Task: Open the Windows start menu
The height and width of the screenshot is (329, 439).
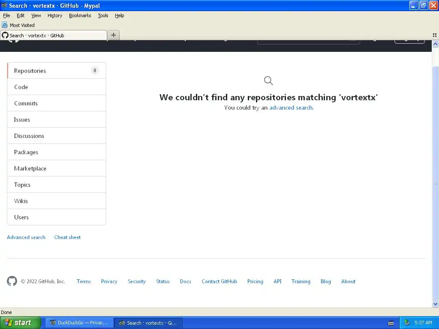Action: point(20,323)
